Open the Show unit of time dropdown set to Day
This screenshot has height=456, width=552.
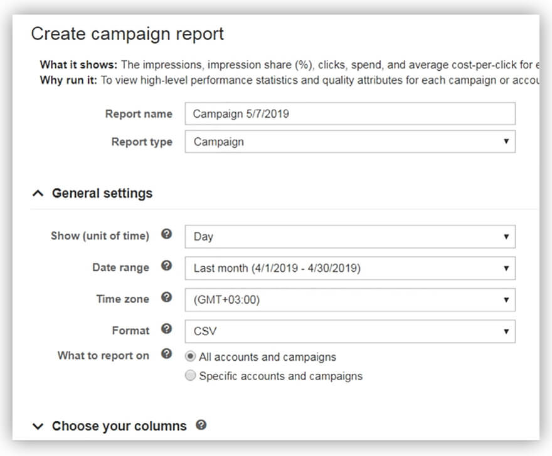click(349, 237)
